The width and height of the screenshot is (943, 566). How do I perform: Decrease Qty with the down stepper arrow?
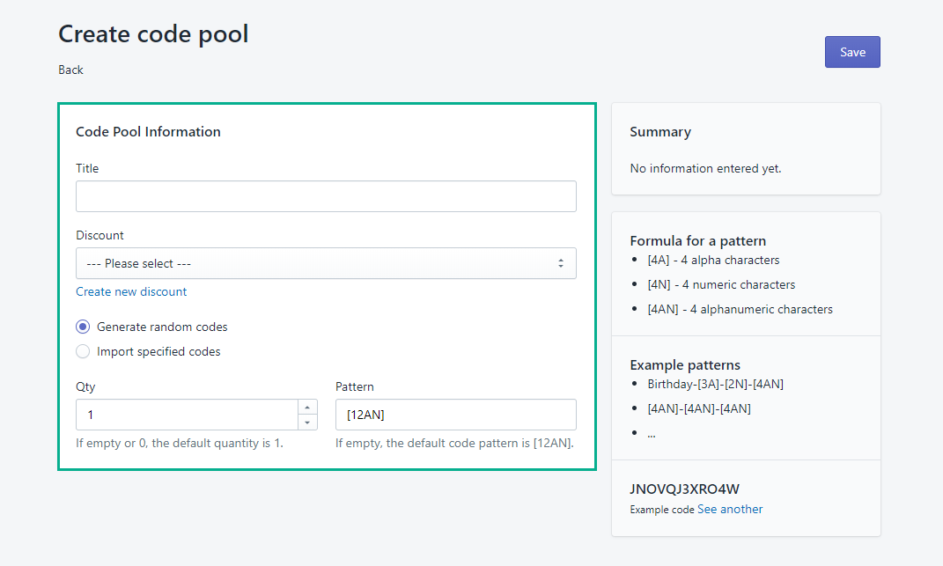307,423
